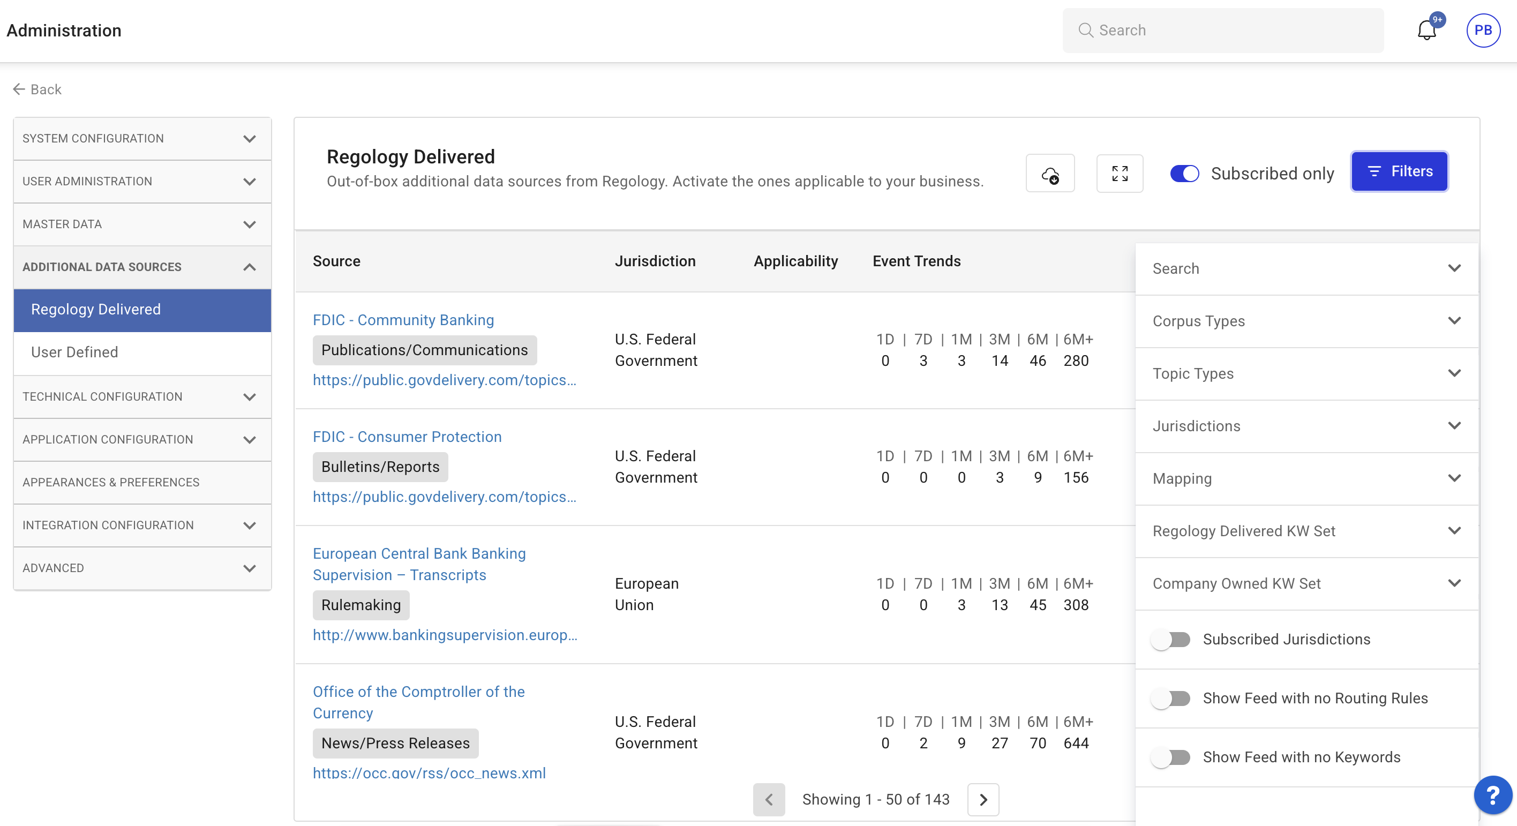1517x826 pixels.
Task: Go to the next page of results
Action: coord(983,799)
